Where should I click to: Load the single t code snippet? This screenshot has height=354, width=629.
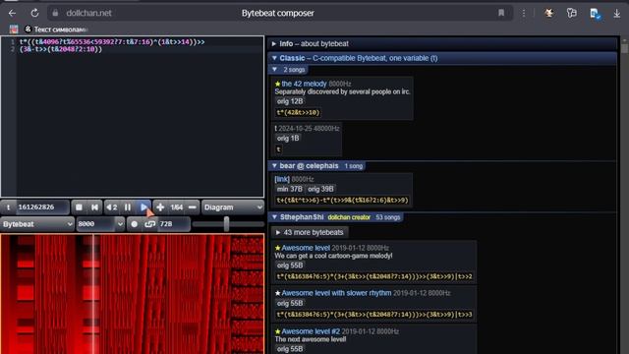279,149
